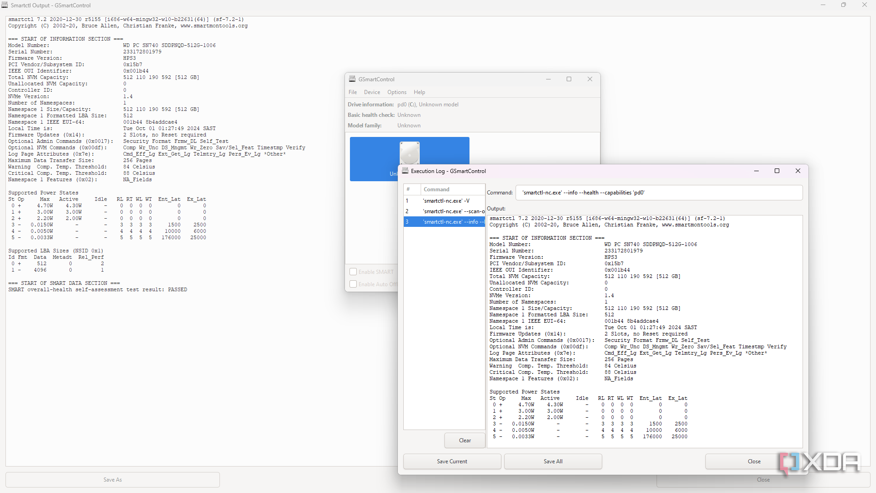Click Save As in Smartctl Output window
Viewport: 876px width, 493px height.
113,480
